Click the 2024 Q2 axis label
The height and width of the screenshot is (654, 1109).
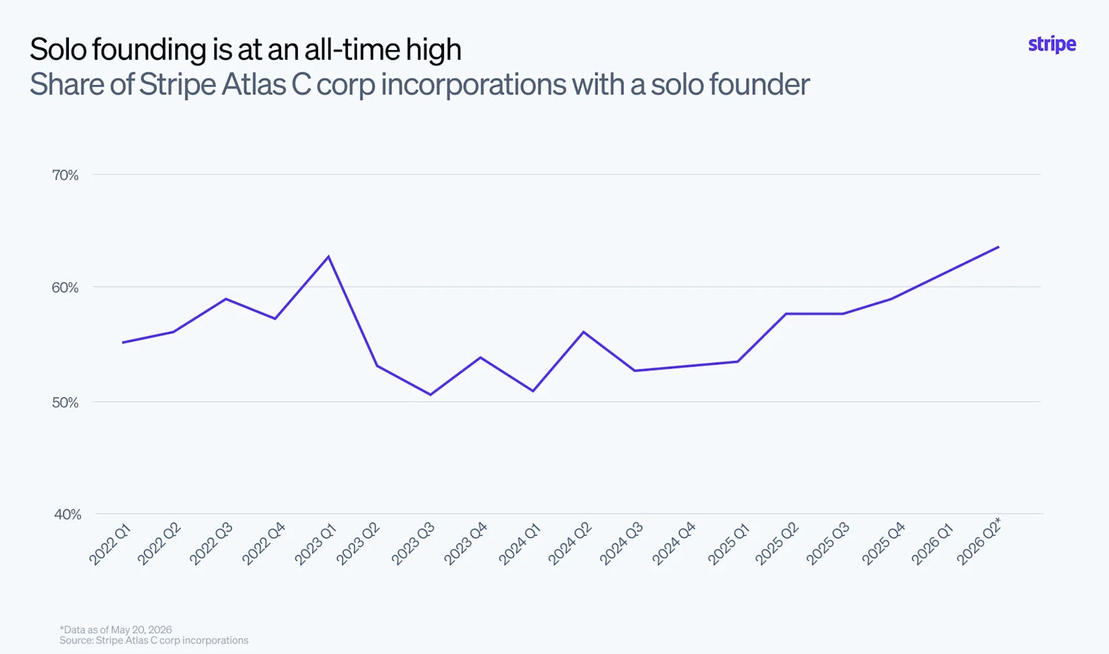(x=569, y=544)
